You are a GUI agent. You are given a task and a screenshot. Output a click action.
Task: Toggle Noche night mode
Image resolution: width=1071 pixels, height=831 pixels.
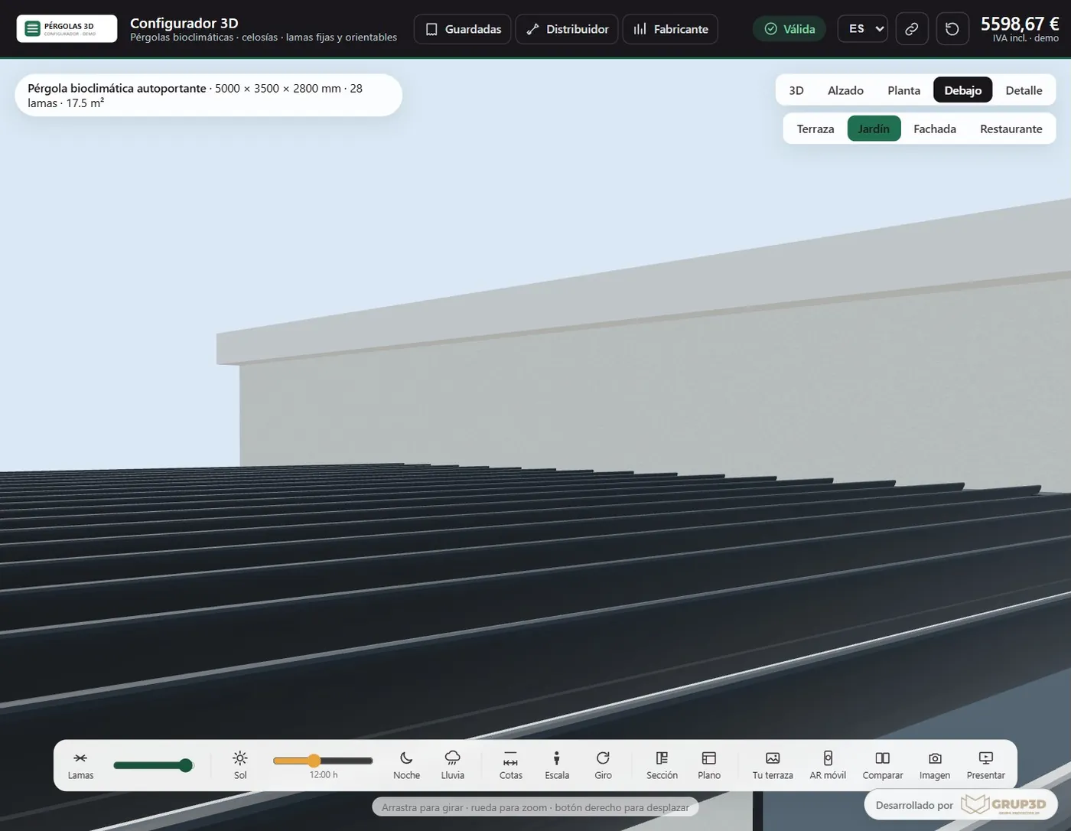point(406,765)
